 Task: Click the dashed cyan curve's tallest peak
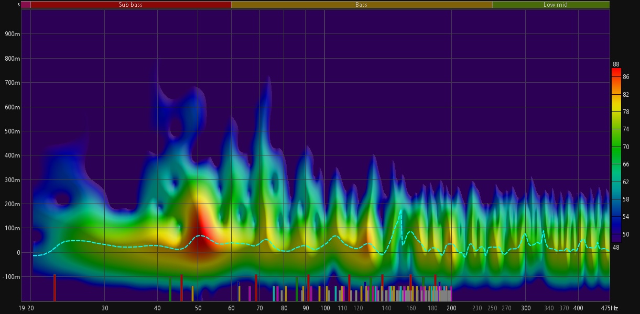point(401,210)
